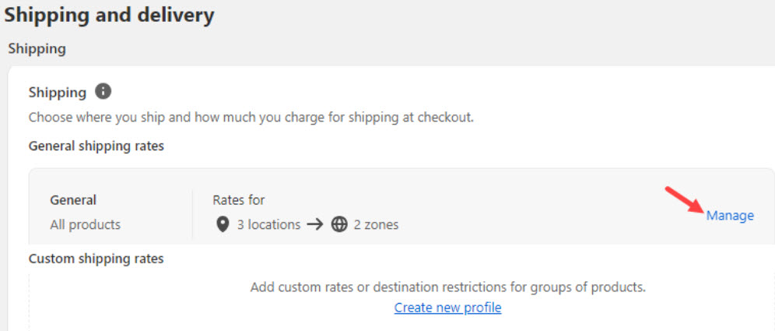The image size is (775, 331).
Task: Select the 2 zones text
Action: tap(376, 225)
